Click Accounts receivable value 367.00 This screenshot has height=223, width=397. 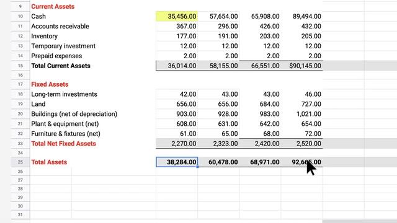coord(186,26)
